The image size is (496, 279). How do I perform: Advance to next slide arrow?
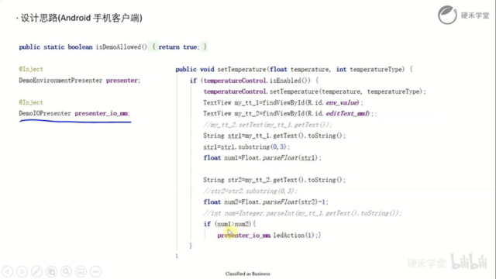pyautogui.click(x=22, y=271)
